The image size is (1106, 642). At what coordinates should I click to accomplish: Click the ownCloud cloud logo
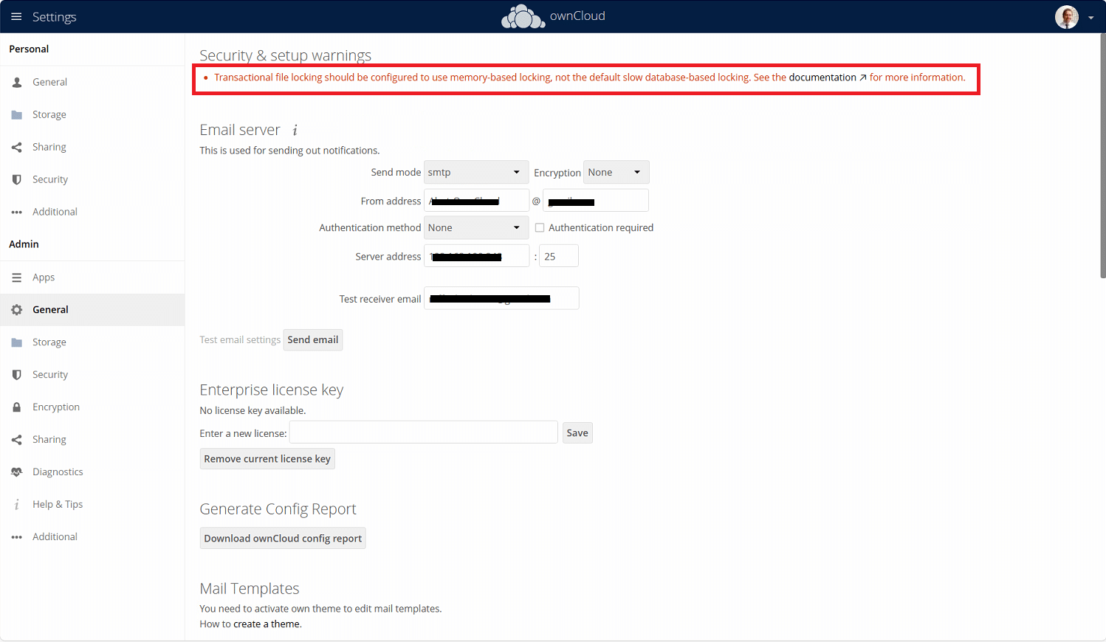coord(523,16)
